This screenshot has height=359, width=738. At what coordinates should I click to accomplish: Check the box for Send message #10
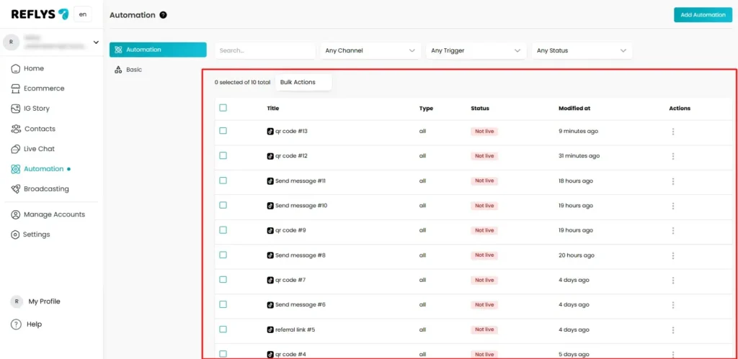point(223,205)
